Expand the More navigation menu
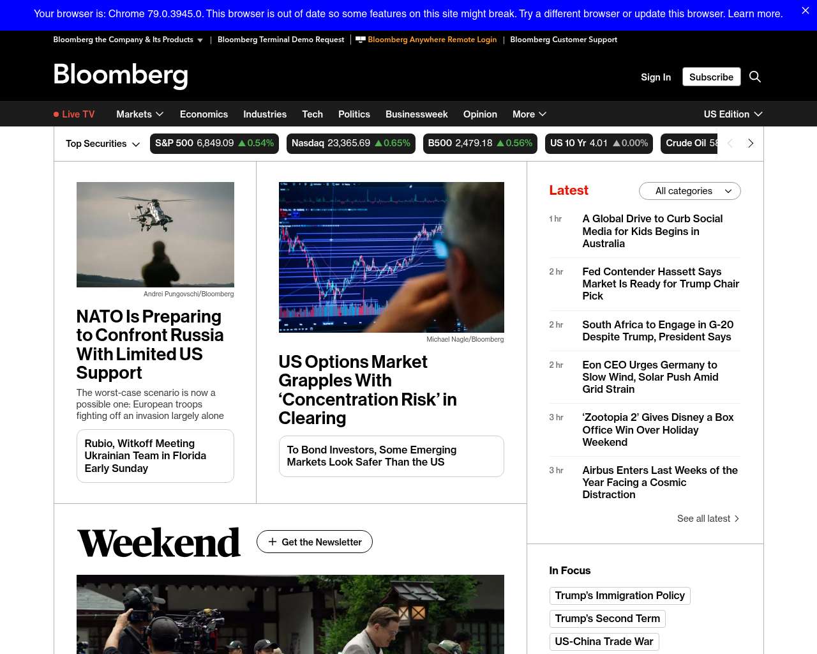Screen dimensions: 817x654 [x=529, y=114]
